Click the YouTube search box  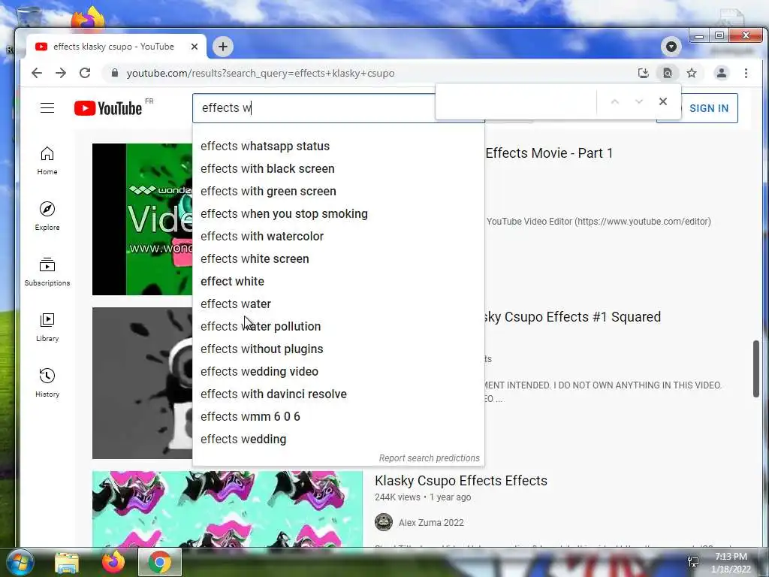[314, 108]
